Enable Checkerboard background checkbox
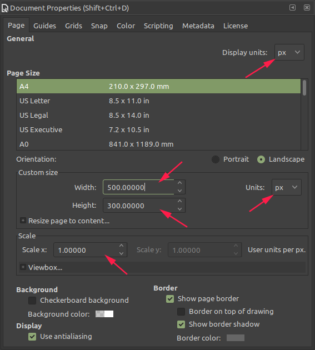This screenshot has width=315, height=350. click(32, 301)
